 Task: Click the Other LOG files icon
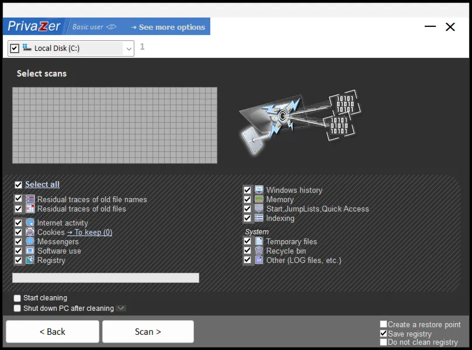tap(259, 260)
